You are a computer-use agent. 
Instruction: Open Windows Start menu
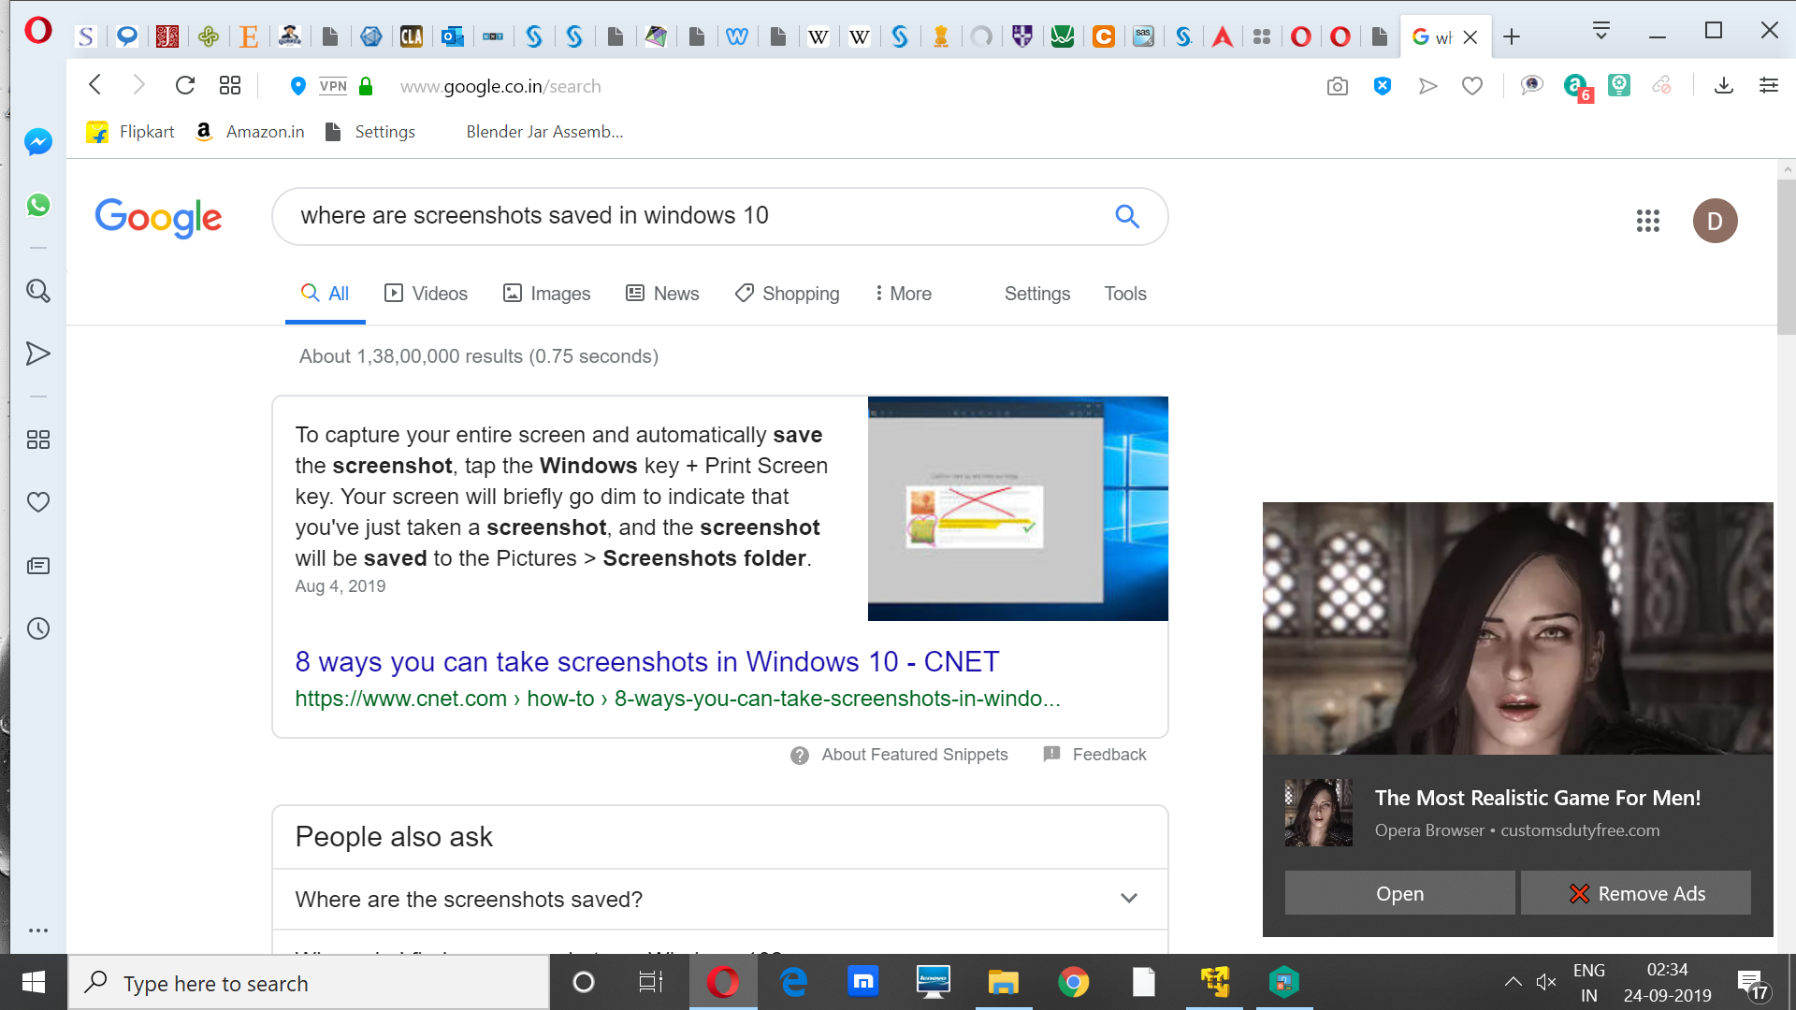34,982
